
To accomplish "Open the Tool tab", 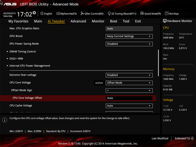I will click(x=126, y=21).
